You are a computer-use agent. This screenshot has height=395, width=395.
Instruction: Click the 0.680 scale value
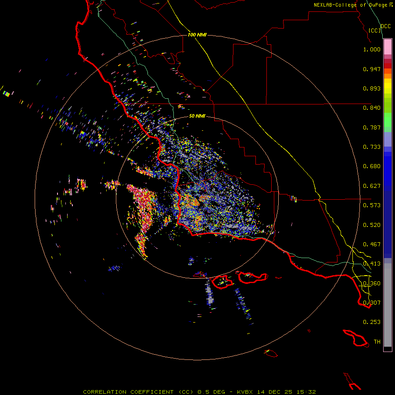click(x=372, y=166)
